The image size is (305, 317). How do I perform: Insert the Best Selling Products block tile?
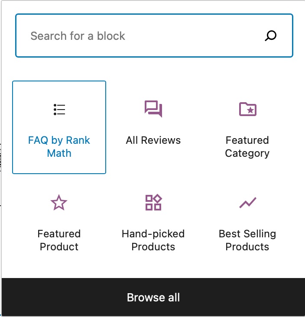click(x=247, y=221)
